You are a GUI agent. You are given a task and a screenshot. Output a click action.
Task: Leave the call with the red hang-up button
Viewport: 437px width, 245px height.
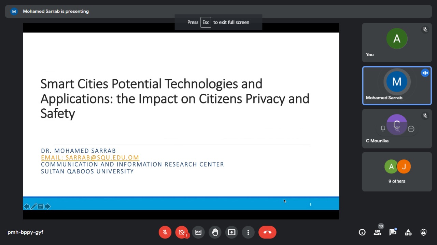(x=267, y=232)
